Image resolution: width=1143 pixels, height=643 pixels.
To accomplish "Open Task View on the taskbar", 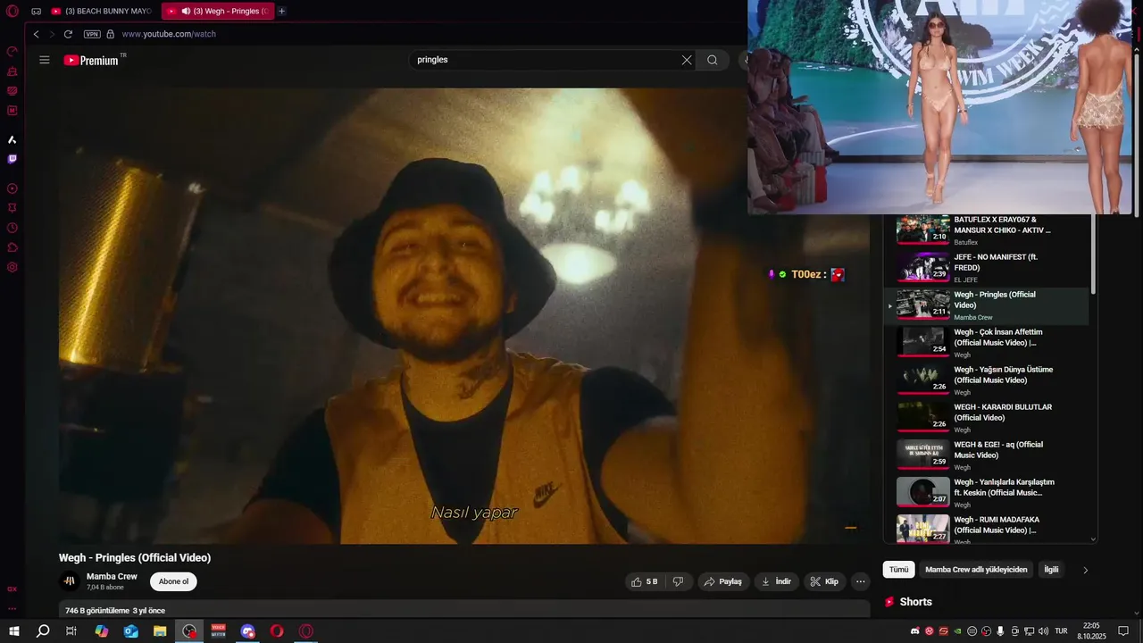I will coord(71,630).
